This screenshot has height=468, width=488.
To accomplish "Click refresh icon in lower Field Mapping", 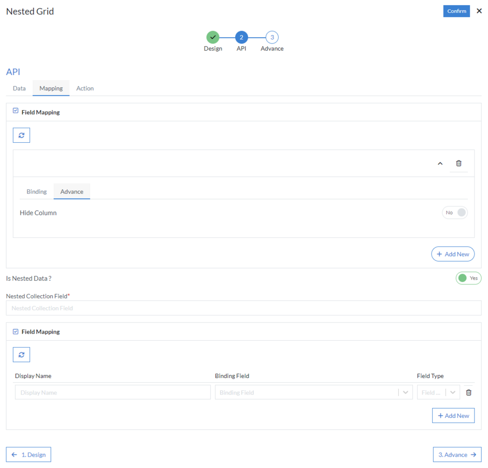I will pos(21,355).
